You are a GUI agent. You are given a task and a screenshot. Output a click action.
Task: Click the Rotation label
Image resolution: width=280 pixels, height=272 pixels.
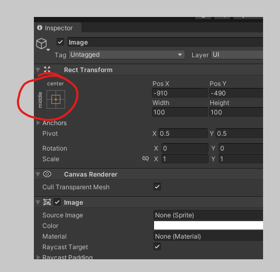pos(55,148)
